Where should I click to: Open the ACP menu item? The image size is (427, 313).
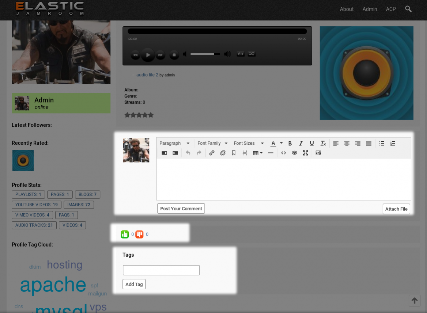391,9
